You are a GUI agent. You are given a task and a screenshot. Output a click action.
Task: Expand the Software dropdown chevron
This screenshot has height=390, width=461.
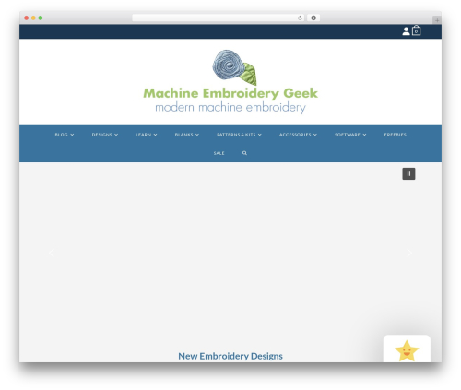[364, 135]
